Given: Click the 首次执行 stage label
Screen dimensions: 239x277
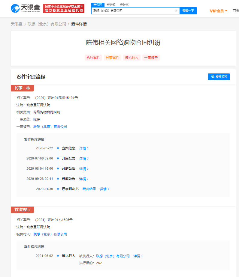Looking at the screenshot, I should pyautogui.click(x=22, y=210).
